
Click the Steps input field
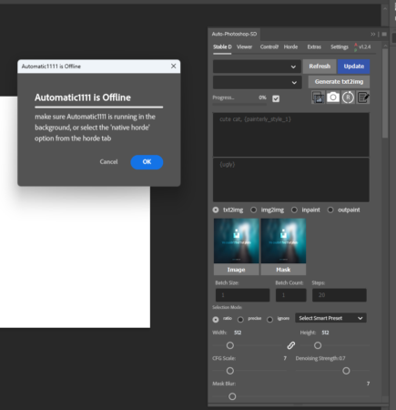point(340,295)
